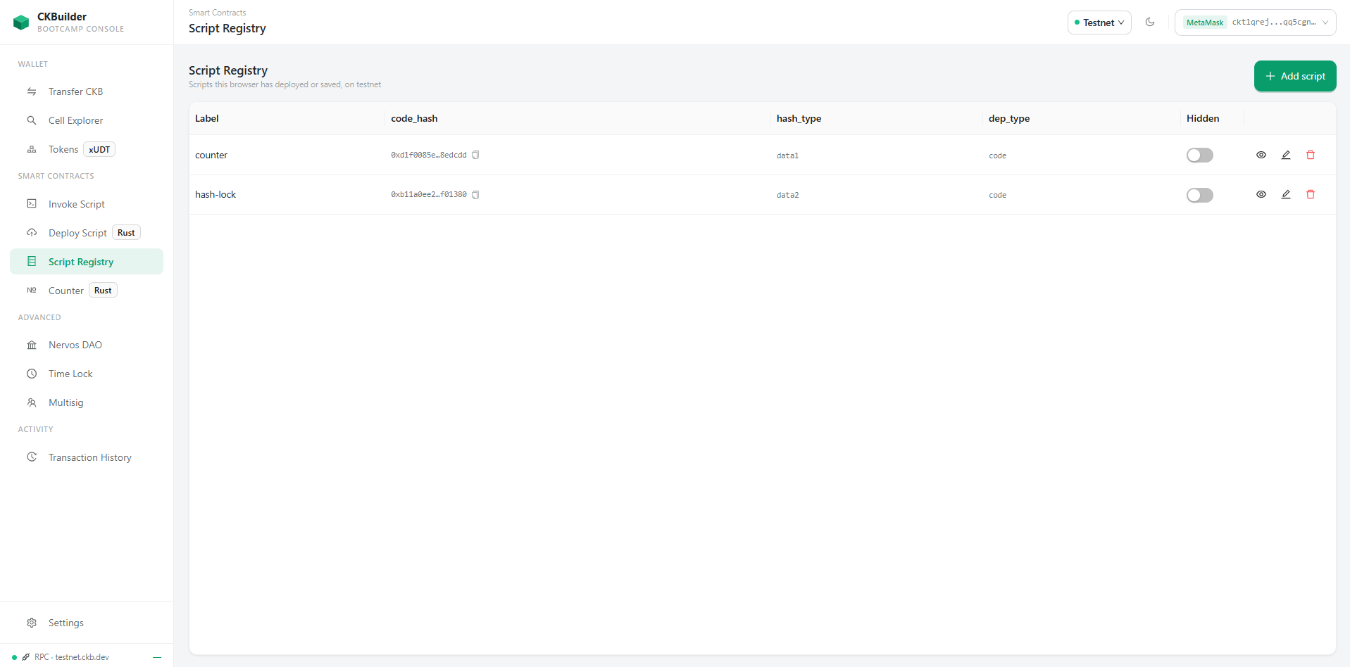The width and height of the screenshot is (1350, 667).
Task: Click the xUDT badge next to Tokens
Action: click(99, 149)
